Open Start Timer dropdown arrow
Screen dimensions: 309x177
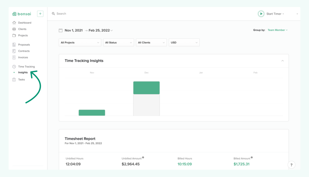pos(283,14)
